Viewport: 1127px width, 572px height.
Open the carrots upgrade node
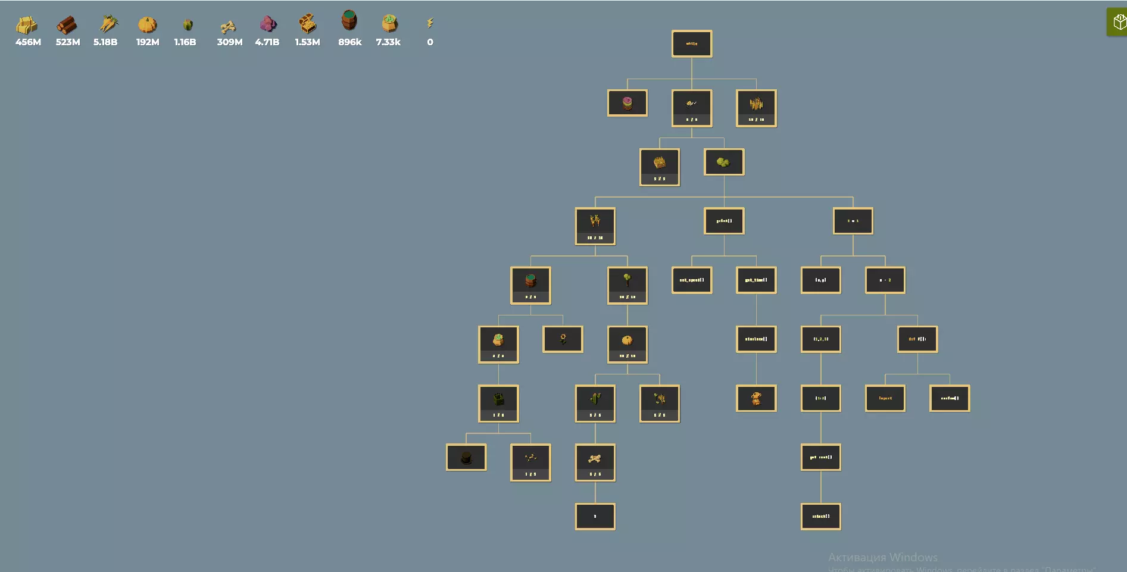click(595, 226)
